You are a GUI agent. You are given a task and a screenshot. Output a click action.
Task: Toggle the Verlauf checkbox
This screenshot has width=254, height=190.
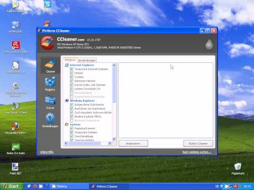pos(71,73)
